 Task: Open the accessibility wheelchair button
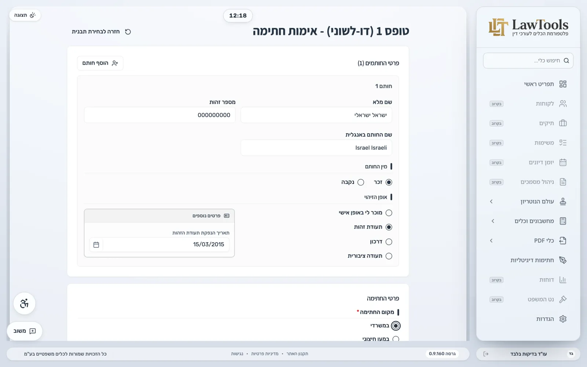coord(24,304)
